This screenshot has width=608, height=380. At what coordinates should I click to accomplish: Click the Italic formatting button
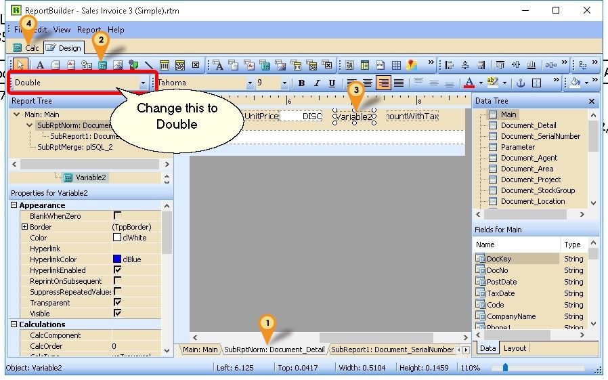click(316, 83)
